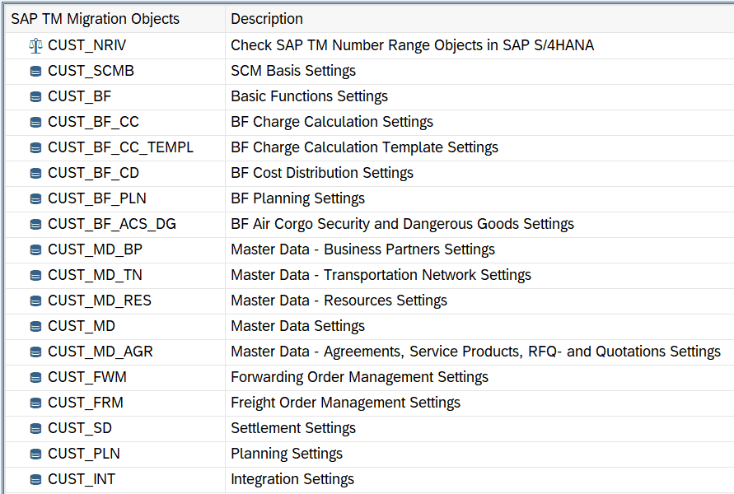The width and height of the screenshot is (734, 494).
Task: Open the CUST_BF migration object
Action: pos(80,96)
